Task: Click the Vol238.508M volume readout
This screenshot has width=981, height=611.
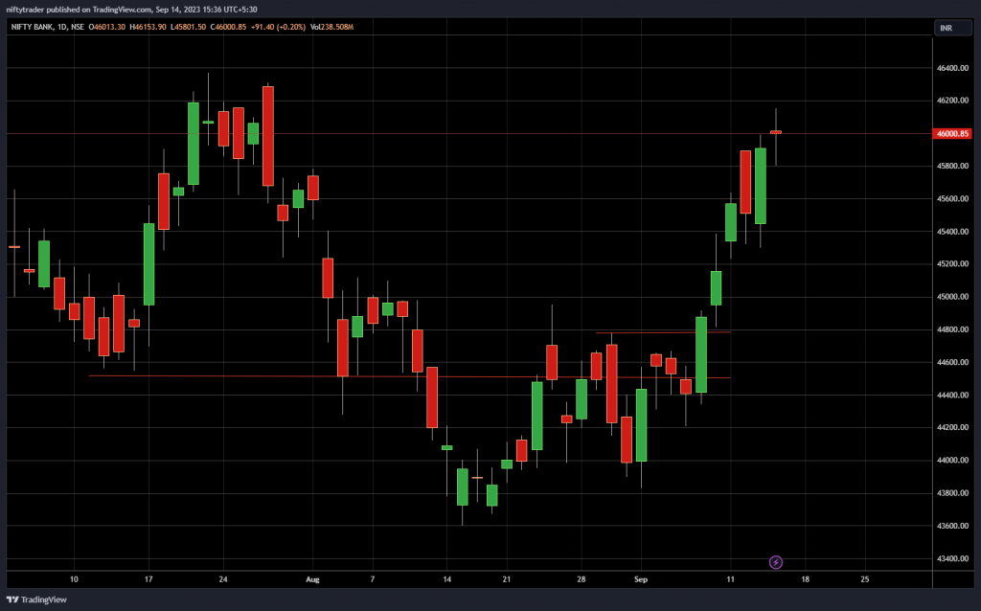Action: 332,27
